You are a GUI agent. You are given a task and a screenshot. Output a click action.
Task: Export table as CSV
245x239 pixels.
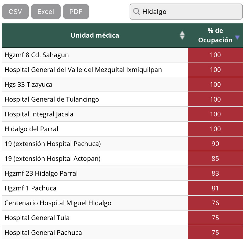click(15, 12)
